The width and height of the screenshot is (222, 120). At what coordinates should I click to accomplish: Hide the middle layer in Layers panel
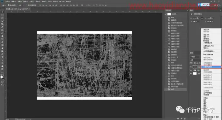coord(191,70)
